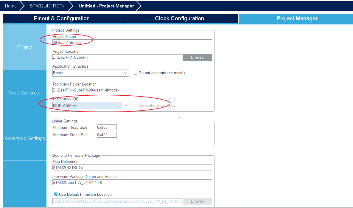Select Untitled - Project Manager breadcrumb
The height and width of the screenshot is (208, 353).
(x=106, y=6)
